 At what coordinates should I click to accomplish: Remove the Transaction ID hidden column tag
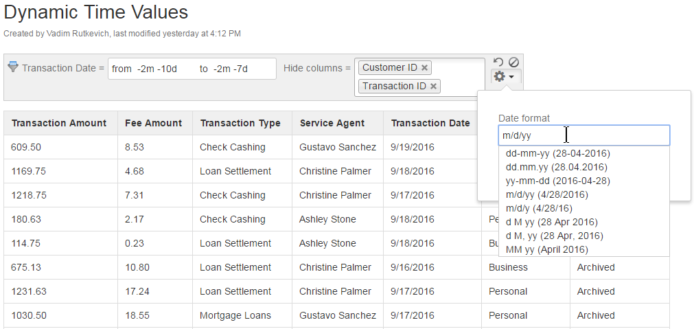pos(434,86)
